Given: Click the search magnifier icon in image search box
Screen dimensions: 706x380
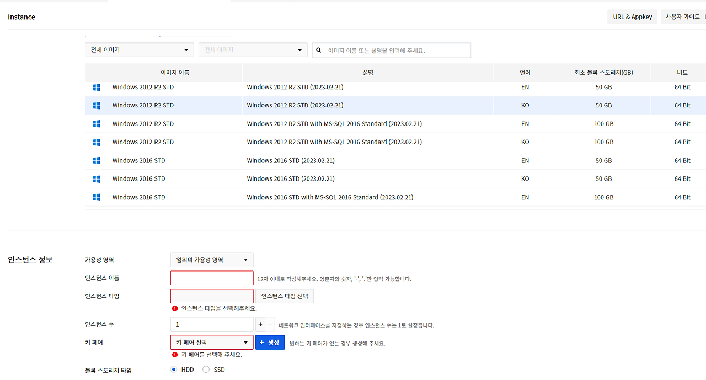Looking at the screenshot, I should click(319, 50).
